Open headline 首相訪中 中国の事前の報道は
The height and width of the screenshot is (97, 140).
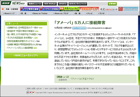(21, 31)
